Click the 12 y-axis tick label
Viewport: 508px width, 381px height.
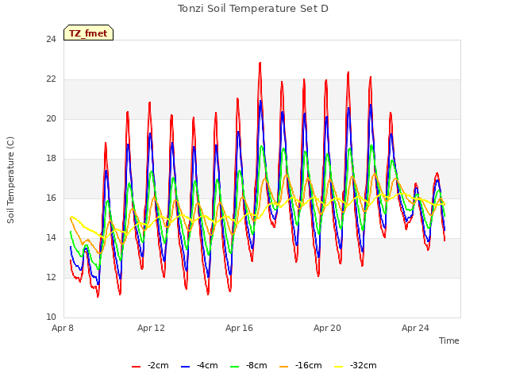[51, 278]
